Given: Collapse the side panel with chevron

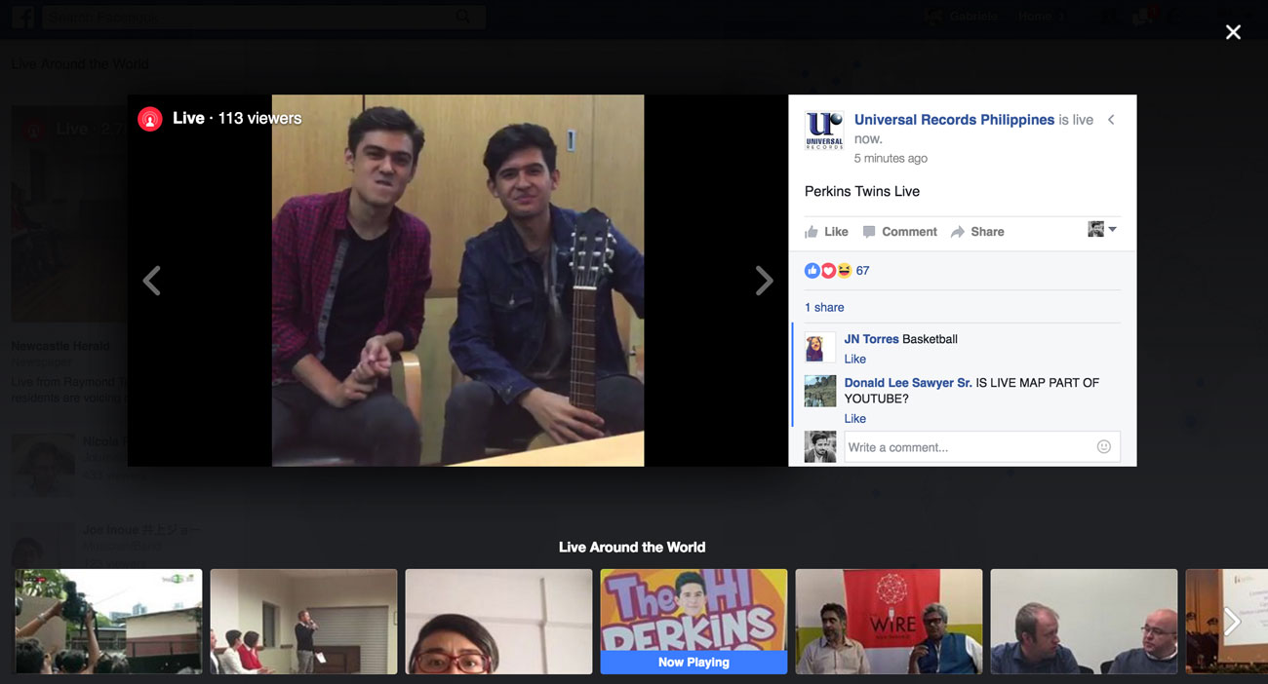Looking at the screenshot, I should pos(1111,120).
